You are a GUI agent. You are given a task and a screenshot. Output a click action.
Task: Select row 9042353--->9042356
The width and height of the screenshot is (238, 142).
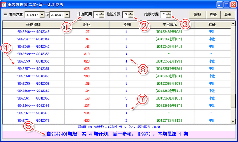click(116, 61)
